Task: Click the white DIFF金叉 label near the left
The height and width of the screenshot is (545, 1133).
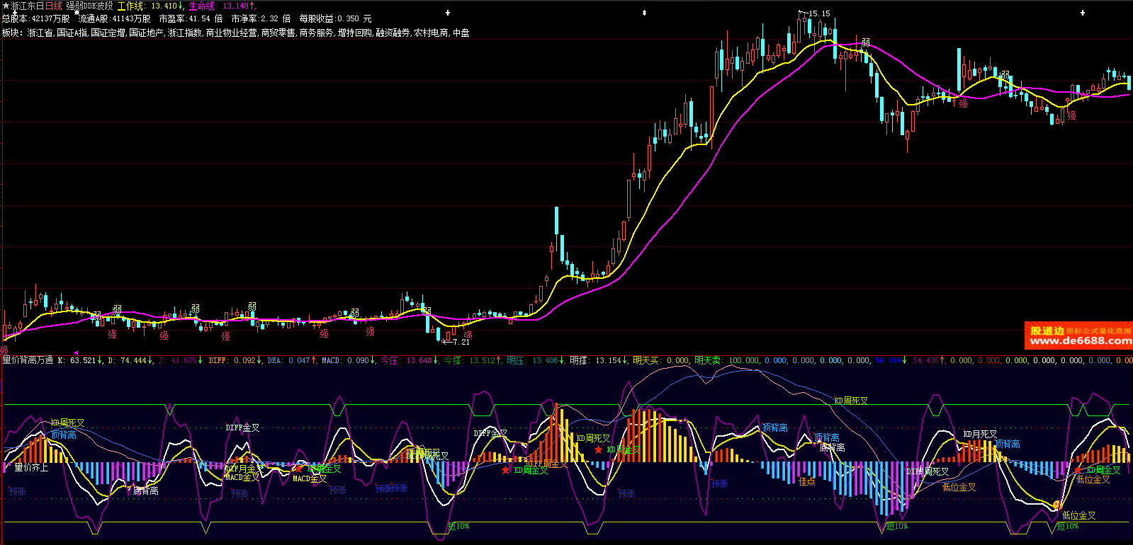Action: coord(242,428)
